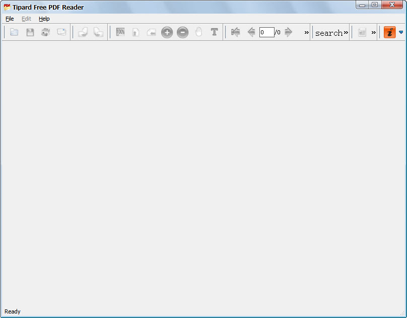Click the zoom out minus button
The image size is (407, 318).
[x=182, y=32]
